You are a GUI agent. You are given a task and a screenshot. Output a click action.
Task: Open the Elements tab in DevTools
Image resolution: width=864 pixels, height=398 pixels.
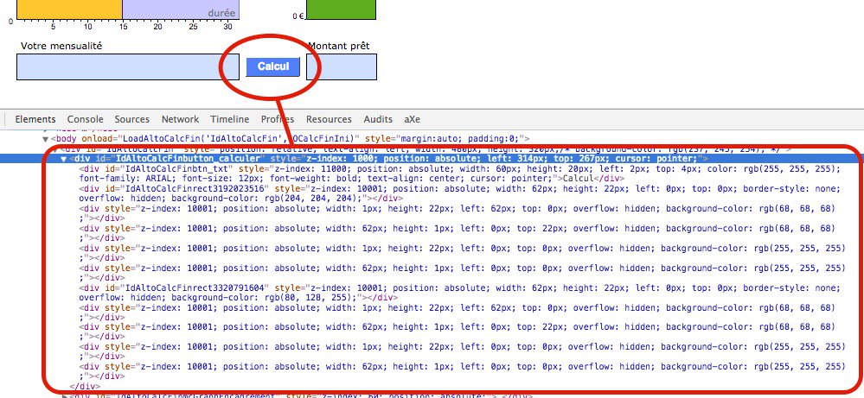coord(35,119)
